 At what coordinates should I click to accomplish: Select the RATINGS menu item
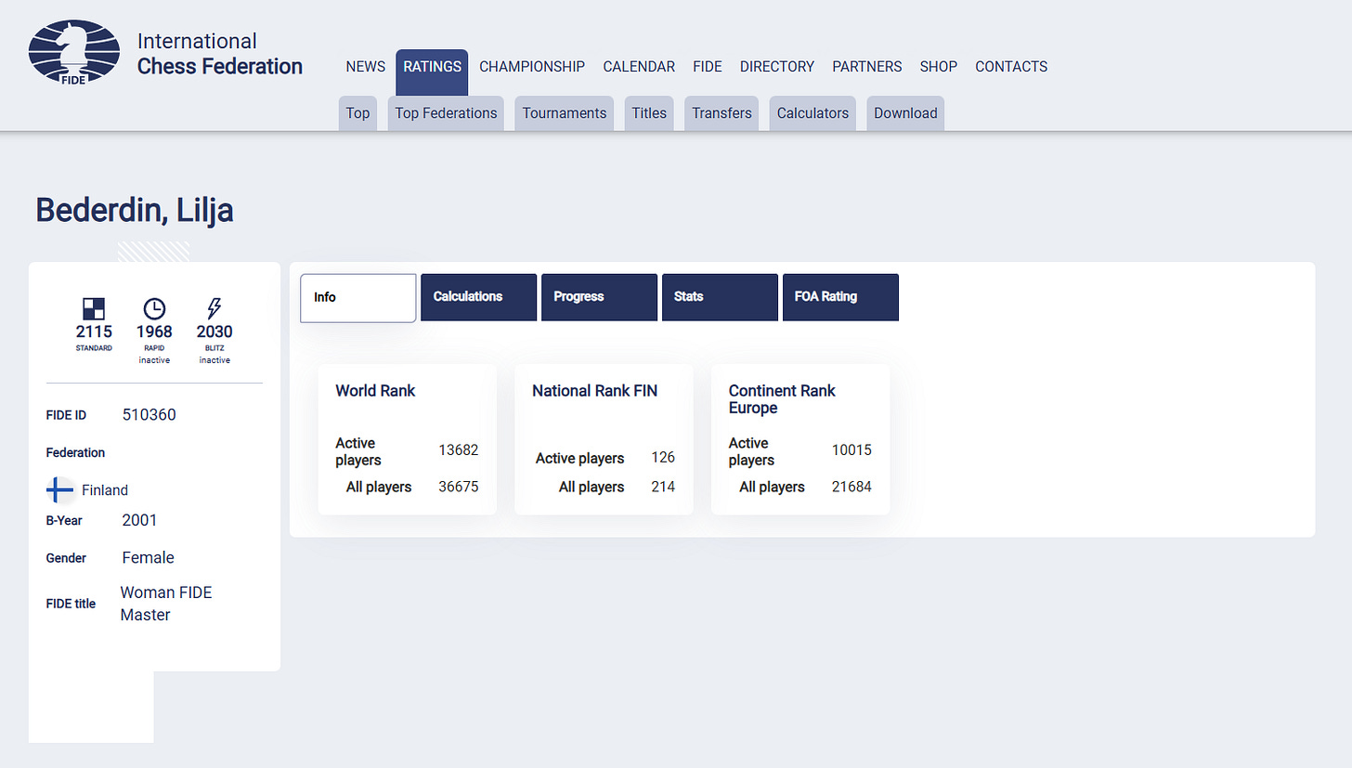tap(432, 72)
